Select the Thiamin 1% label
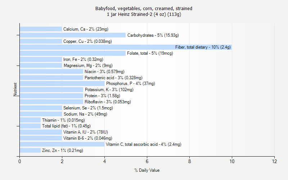The image size is (288, 180). 63,120
